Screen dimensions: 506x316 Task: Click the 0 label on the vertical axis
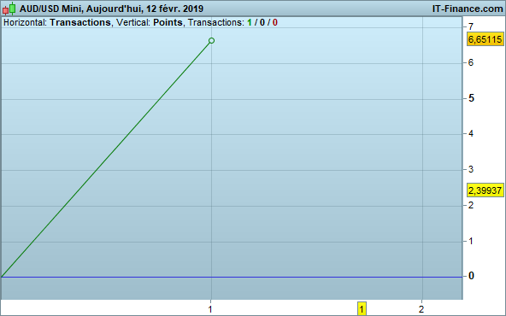tap(471, 276)
